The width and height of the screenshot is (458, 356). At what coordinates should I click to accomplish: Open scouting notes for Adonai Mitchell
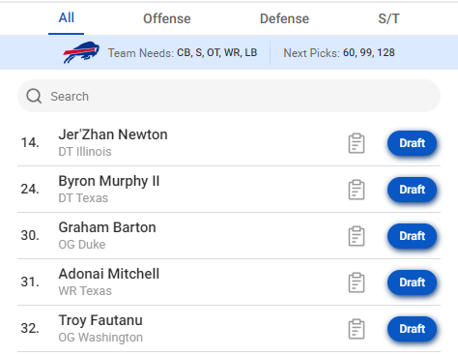357,282
